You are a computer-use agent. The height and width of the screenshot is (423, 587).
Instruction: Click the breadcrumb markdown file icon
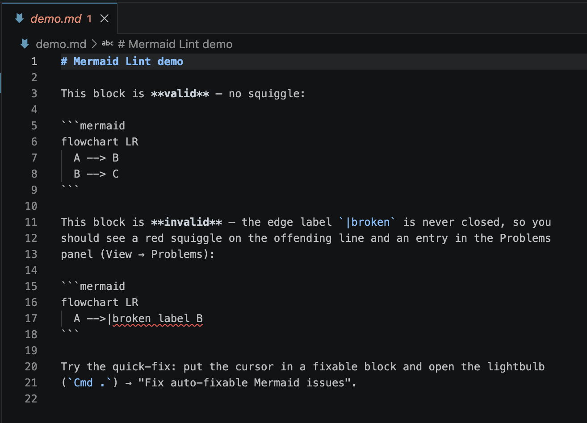pyautogui.click(x=25, y=44)
